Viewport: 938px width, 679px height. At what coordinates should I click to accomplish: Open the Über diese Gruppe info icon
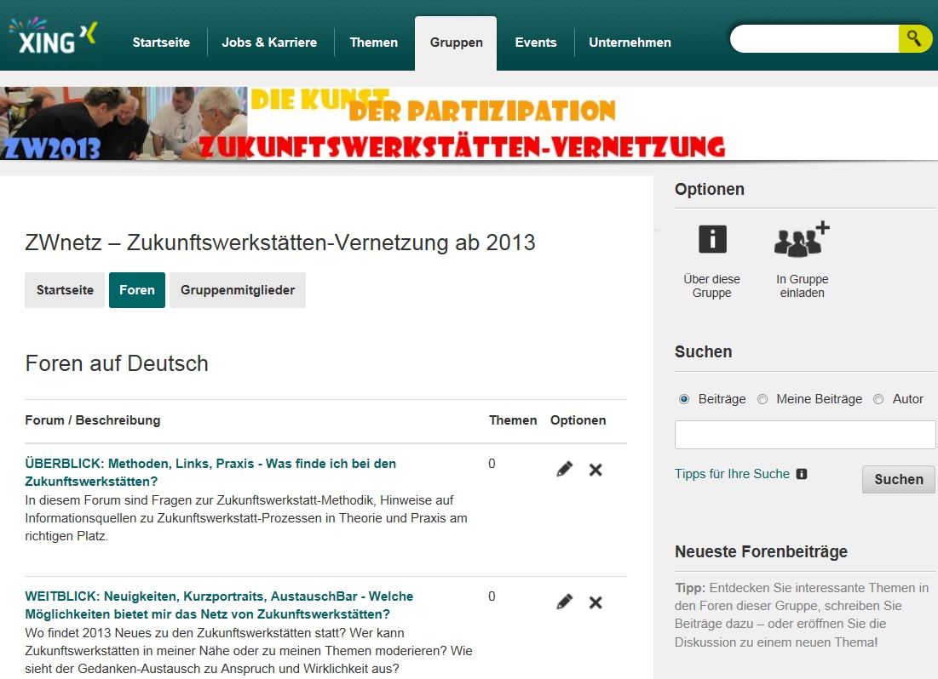click(712, 240)
